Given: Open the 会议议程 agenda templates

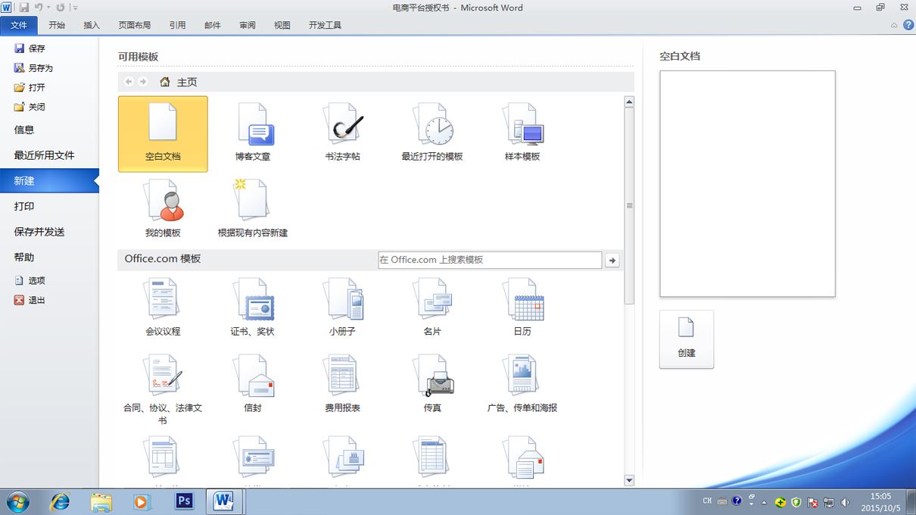Looking at the screenshot, I should point(163,308).
